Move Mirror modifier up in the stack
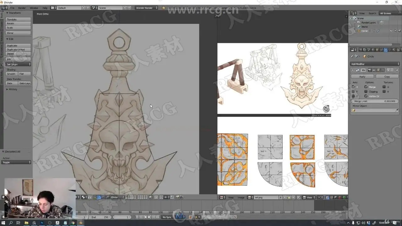The height and width of the screenshot is (226, 402). click(x=388, y=70)
